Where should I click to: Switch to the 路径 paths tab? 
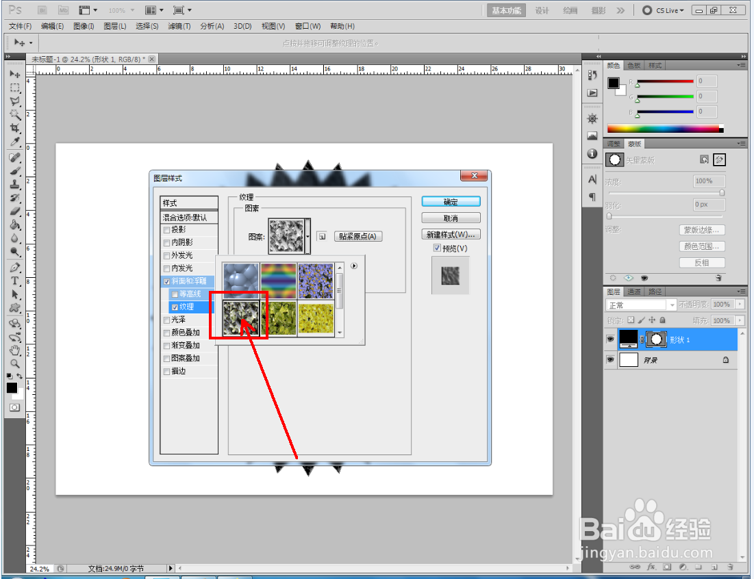point(655,292)
